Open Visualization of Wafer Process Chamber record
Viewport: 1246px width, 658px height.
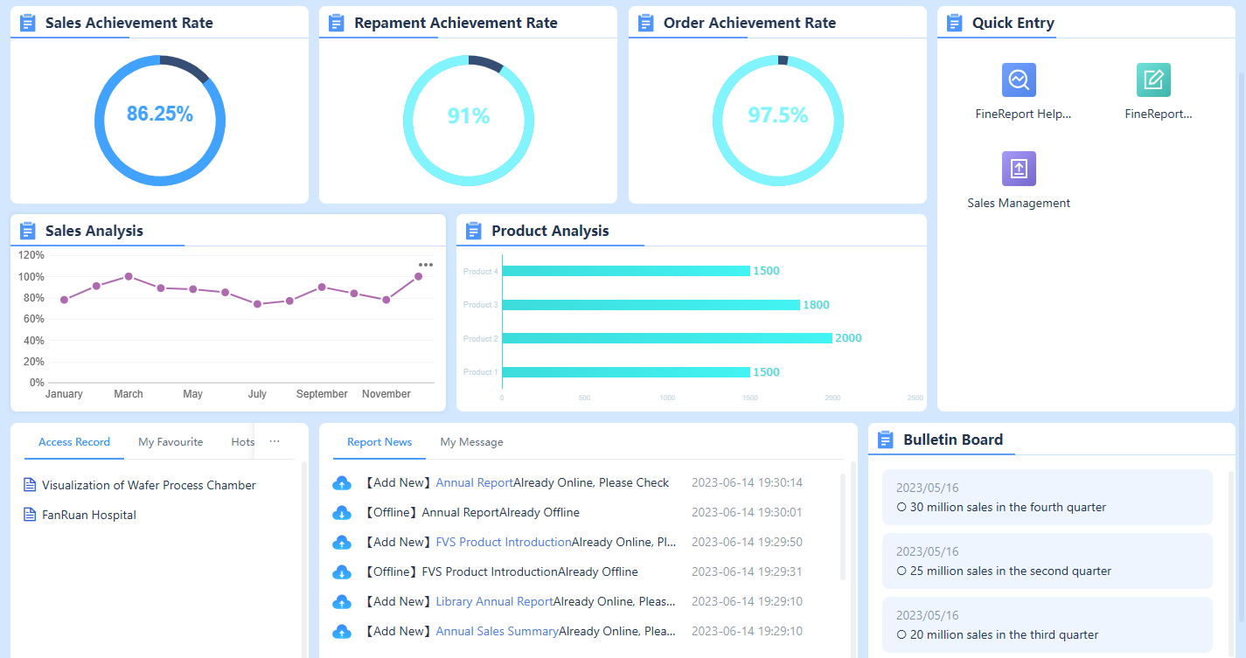click(x=149, y=485)
